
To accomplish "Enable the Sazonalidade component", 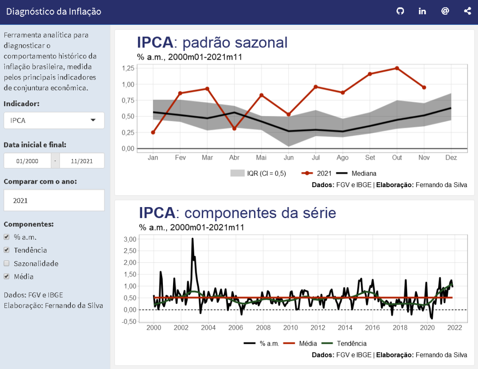I will pyautogui.click(x=6, y=263).
